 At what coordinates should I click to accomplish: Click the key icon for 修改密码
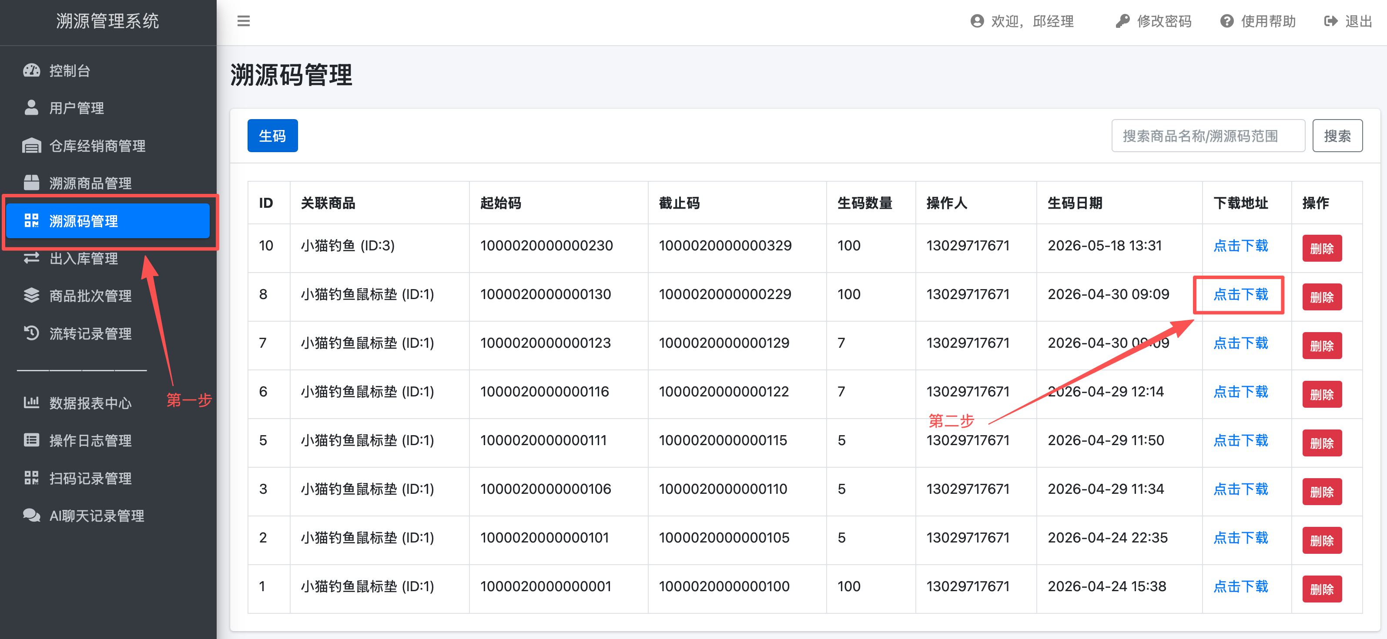[1122, 21]
